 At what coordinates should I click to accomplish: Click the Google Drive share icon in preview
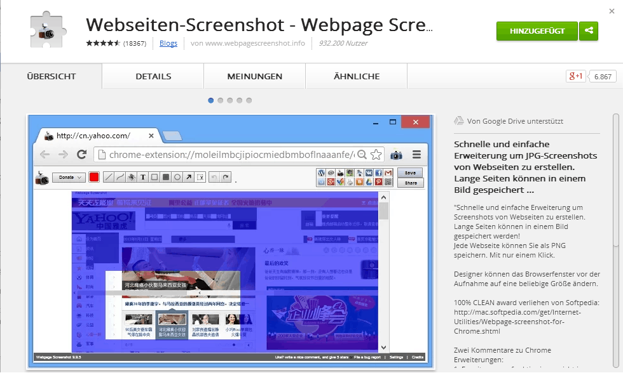pos(369,182)
